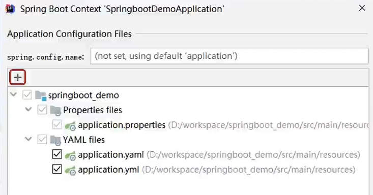
Task: Click the application.properties Spring leaf icon
Action: (70, 125)
